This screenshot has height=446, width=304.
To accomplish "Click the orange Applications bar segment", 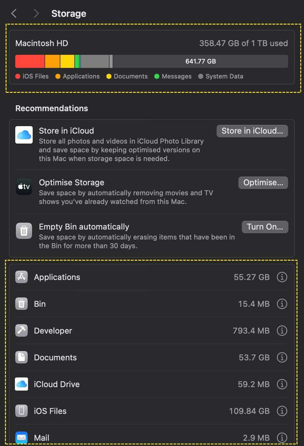I will pyautogui.click(x=52, y=61).
